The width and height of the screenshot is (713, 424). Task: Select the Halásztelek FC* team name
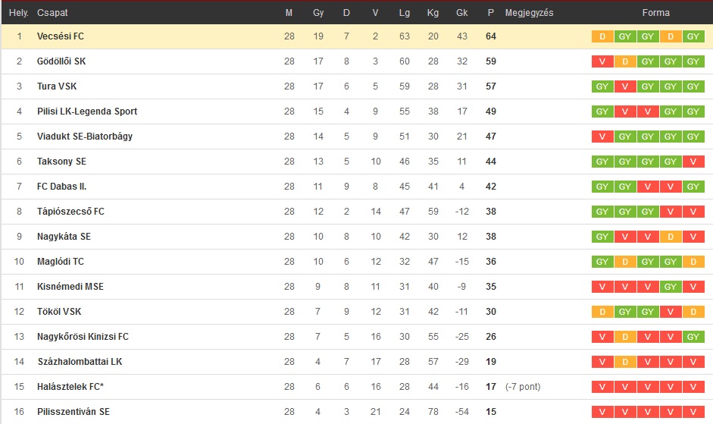pos(70,387)
